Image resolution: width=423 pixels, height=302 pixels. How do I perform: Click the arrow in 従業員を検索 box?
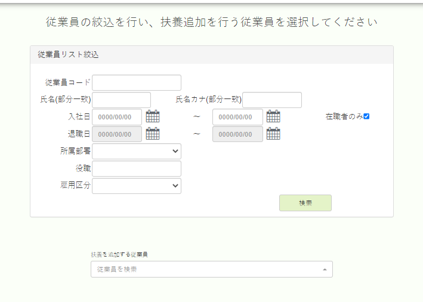(x=325, y=269)
